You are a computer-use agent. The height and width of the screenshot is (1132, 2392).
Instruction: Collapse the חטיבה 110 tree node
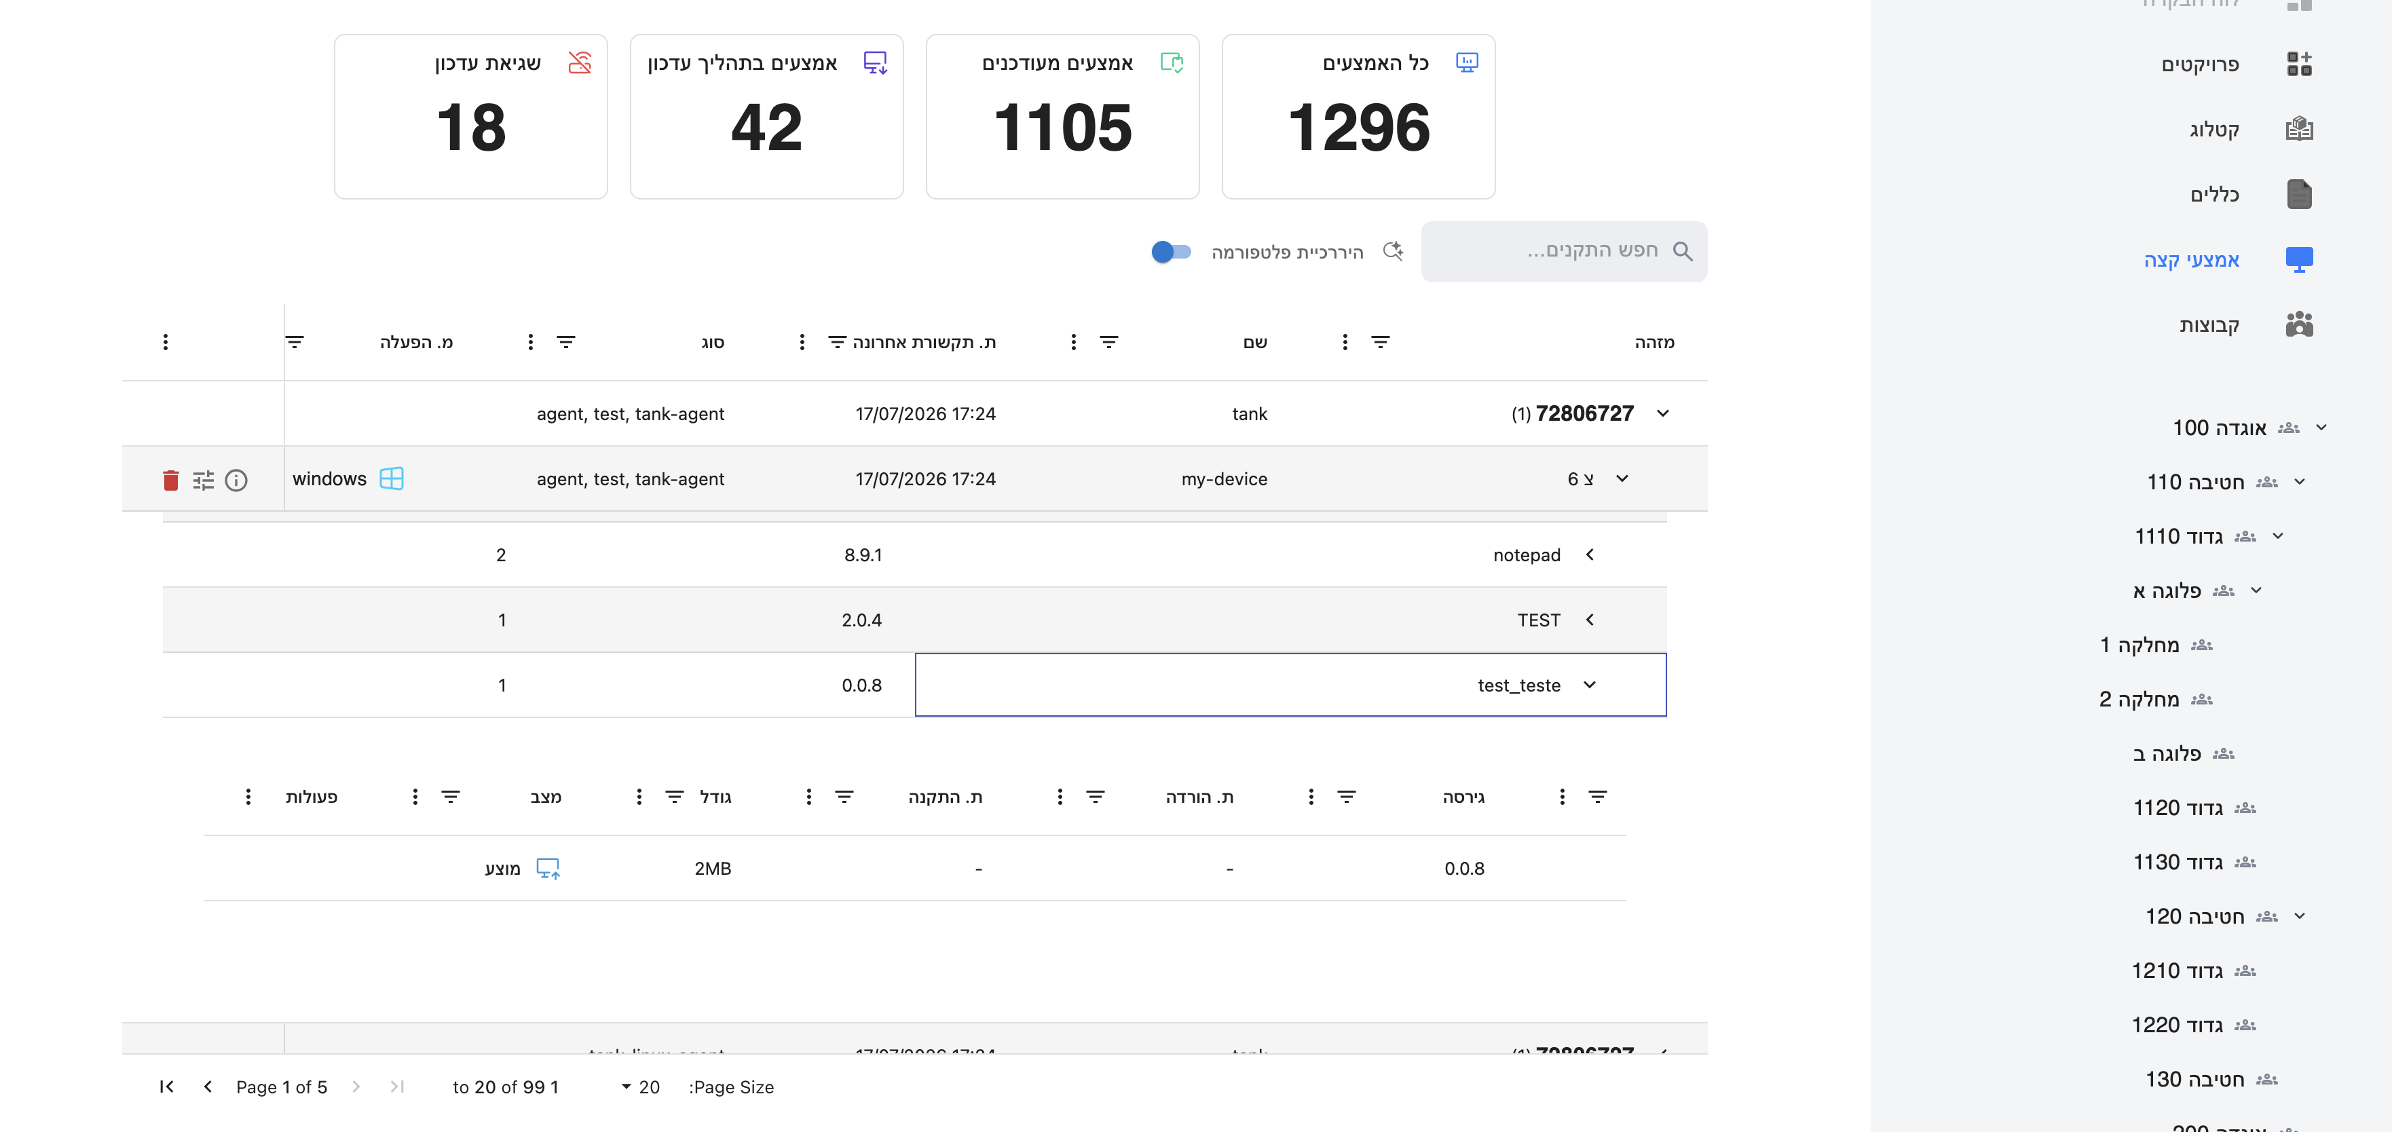click(2299, 482)
